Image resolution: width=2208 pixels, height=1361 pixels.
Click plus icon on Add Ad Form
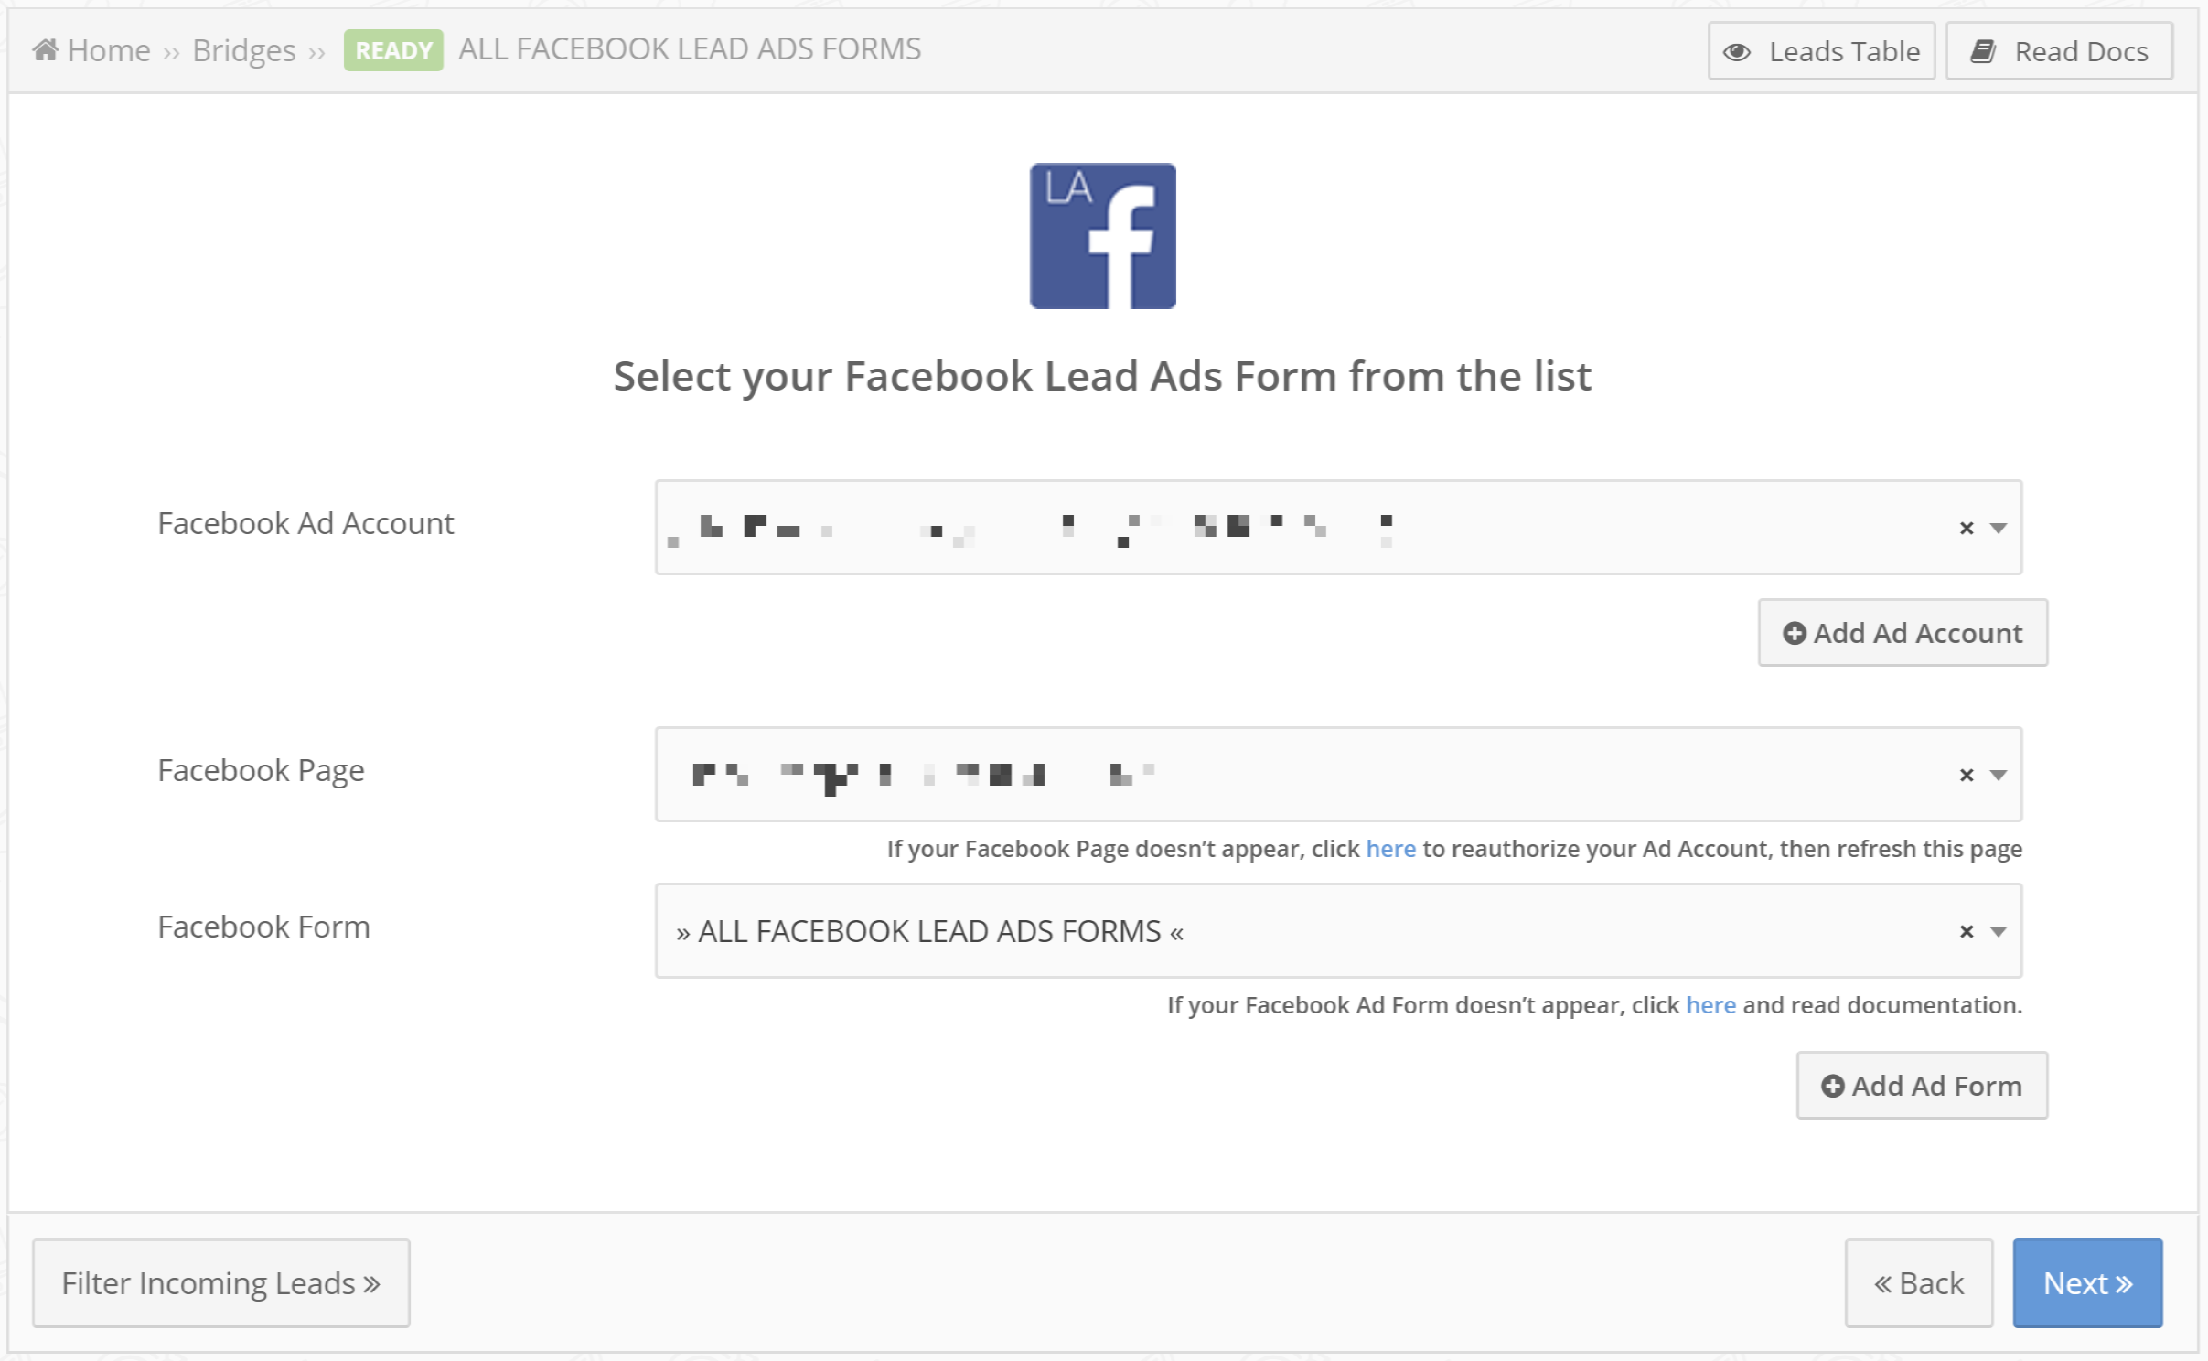(1832, 1086)
